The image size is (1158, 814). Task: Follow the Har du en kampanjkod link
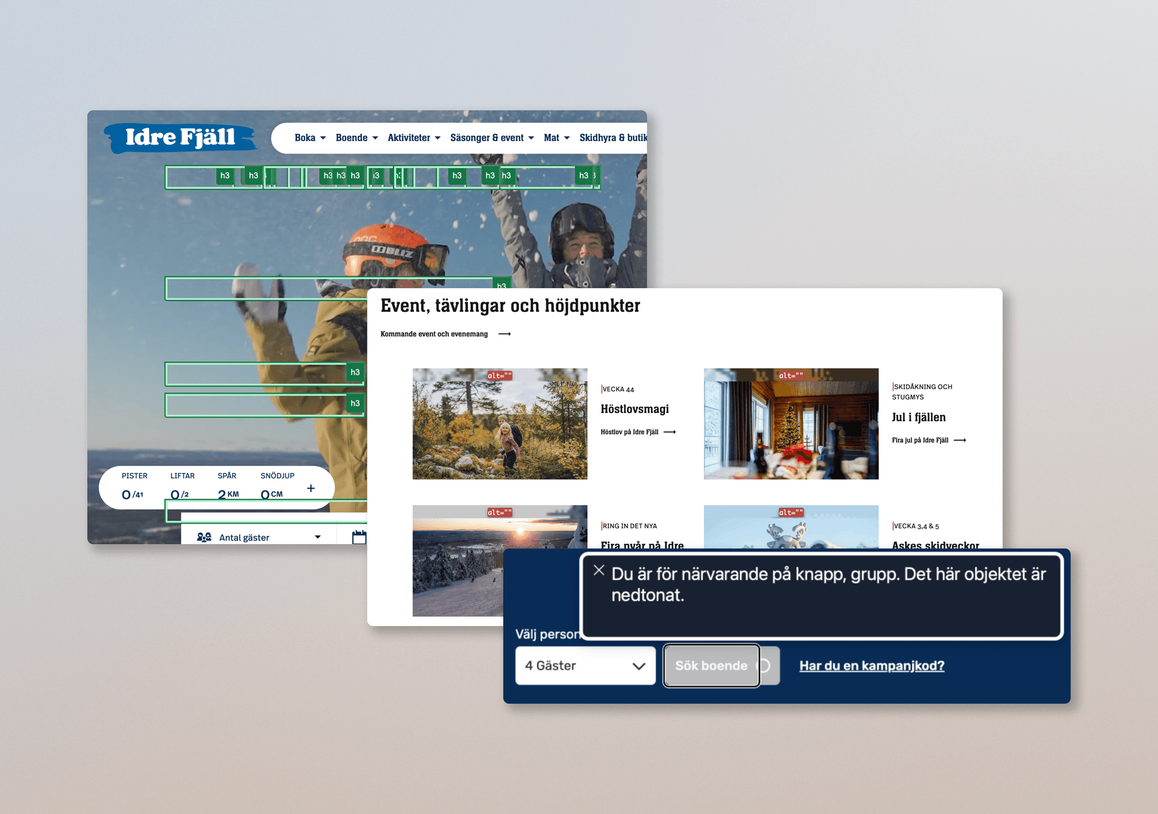click(871, 665)
